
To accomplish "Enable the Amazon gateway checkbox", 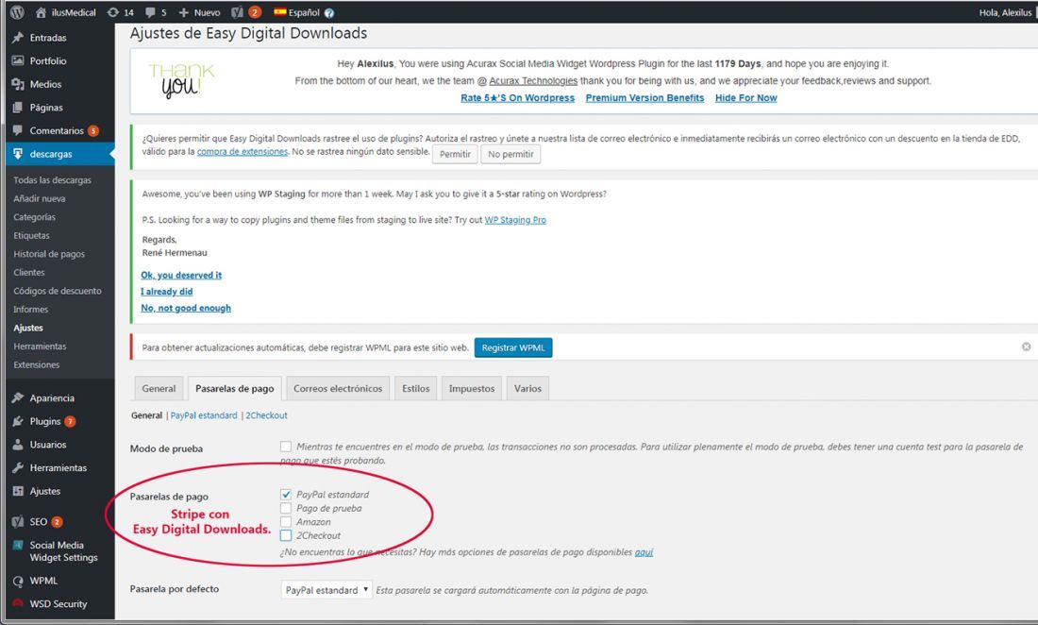I will pyautogui.click(x=286, y=522).
